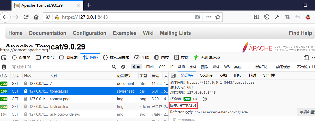The image size is (315, 121).
Task: Enable the 禁用缓存 checkbox
Action: 273,67
